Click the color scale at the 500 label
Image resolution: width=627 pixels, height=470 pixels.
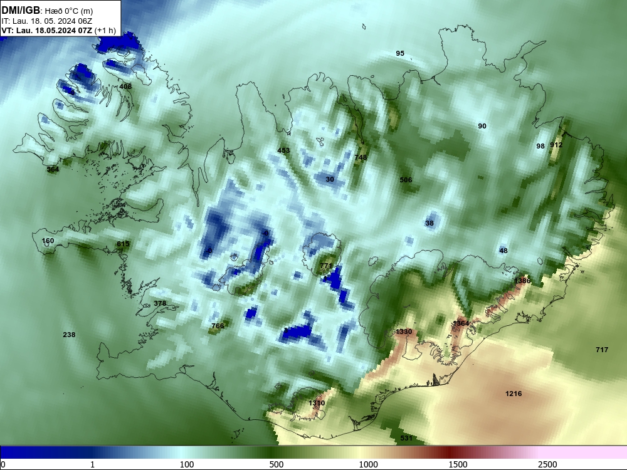click(x=277, y=464)
